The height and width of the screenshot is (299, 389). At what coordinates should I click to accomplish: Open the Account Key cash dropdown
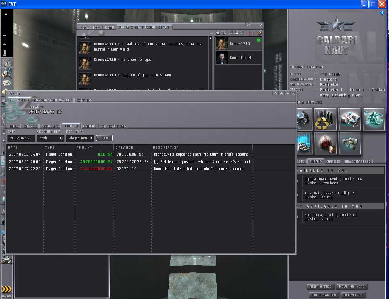coord(50,138)
